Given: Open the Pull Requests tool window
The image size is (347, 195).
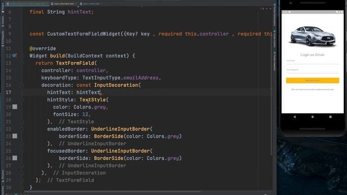Looking at the screenshot, I should 3,39.
